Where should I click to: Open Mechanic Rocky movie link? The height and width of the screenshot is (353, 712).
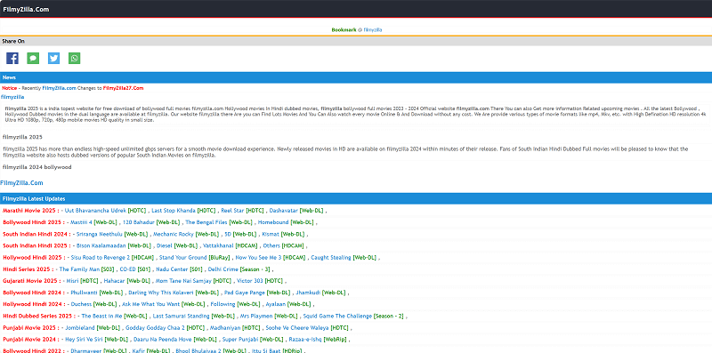coord(174,234)
